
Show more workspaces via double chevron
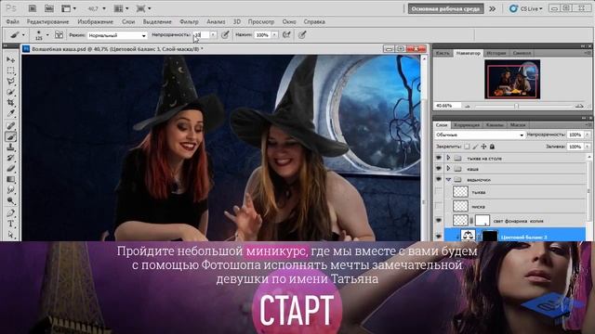coord(492,8)
